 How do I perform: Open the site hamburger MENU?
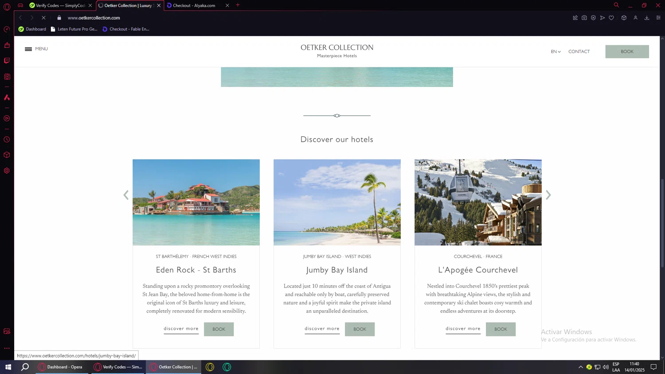(36, 49)
